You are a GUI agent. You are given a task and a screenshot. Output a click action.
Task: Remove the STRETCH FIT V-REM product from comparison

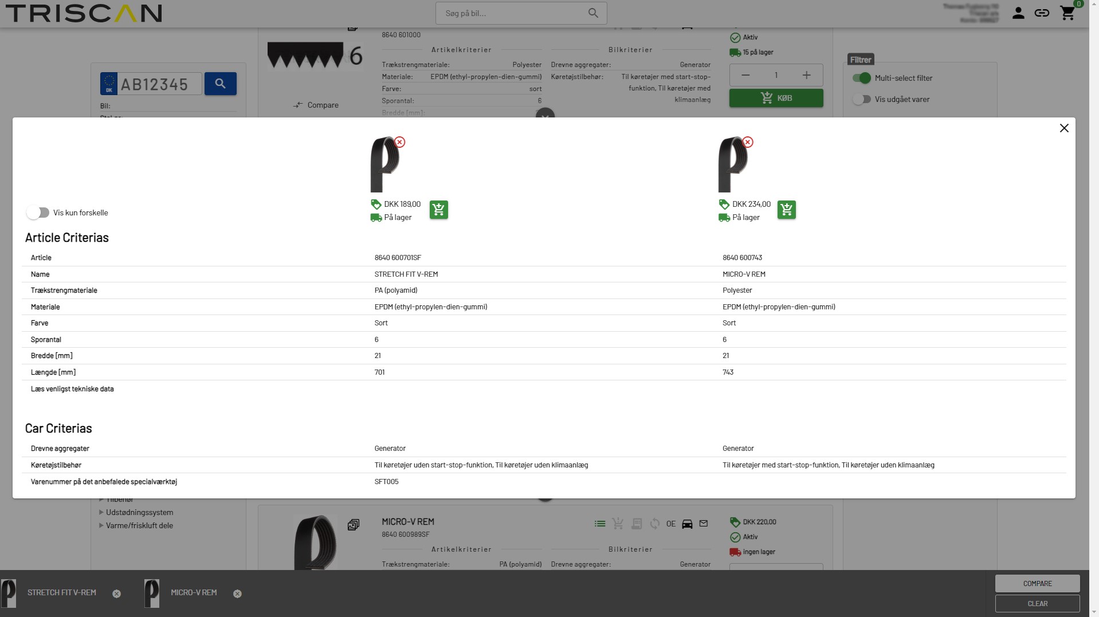pos(400,142)
